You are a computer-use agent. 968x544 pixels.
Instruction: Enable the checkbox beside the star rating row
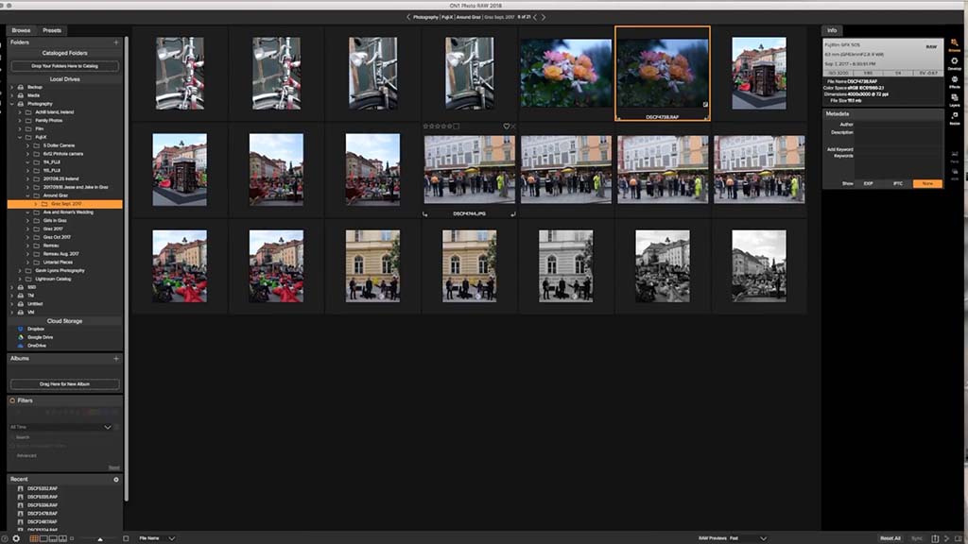click(x=457, y=124)
